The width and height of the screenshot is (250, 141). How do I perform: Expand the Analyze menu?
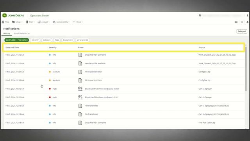tap(44, 22)
